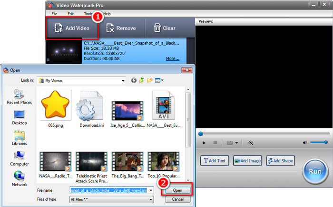Click the blue Run button

(315, 171)
